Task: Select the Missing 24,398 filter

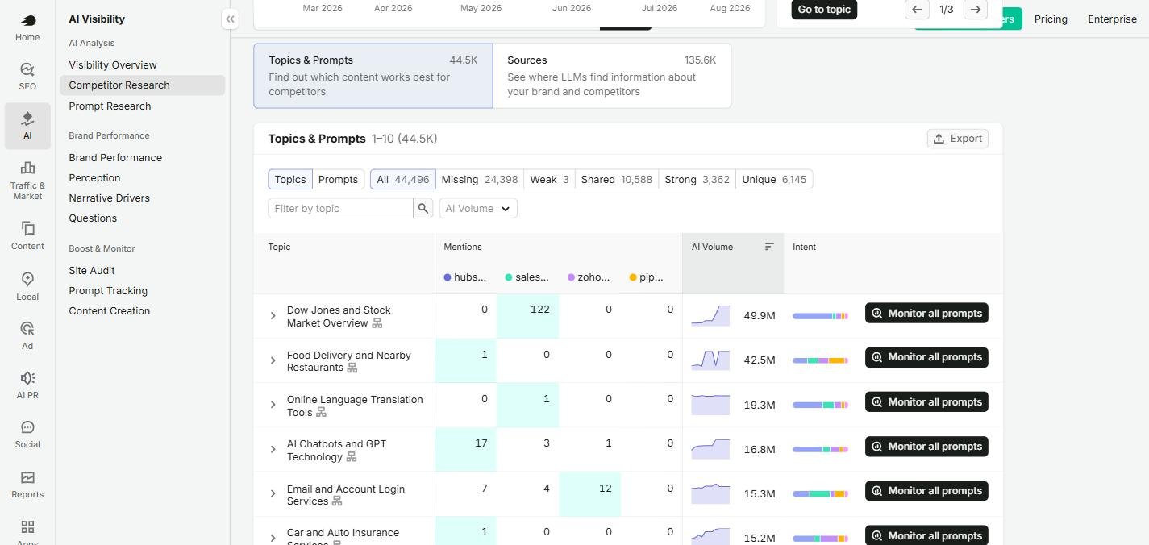Action: (480, 179)
